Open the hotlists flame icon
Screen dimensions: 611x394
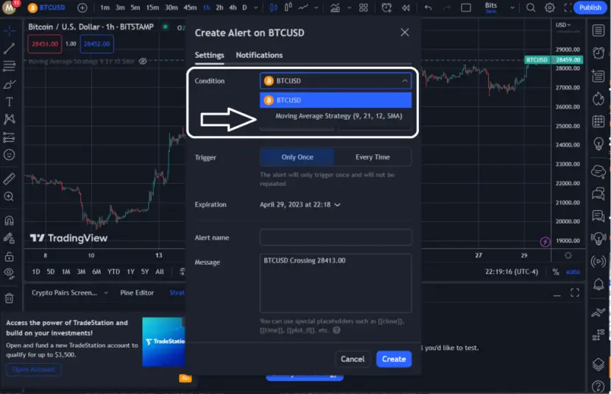[598, 98]
